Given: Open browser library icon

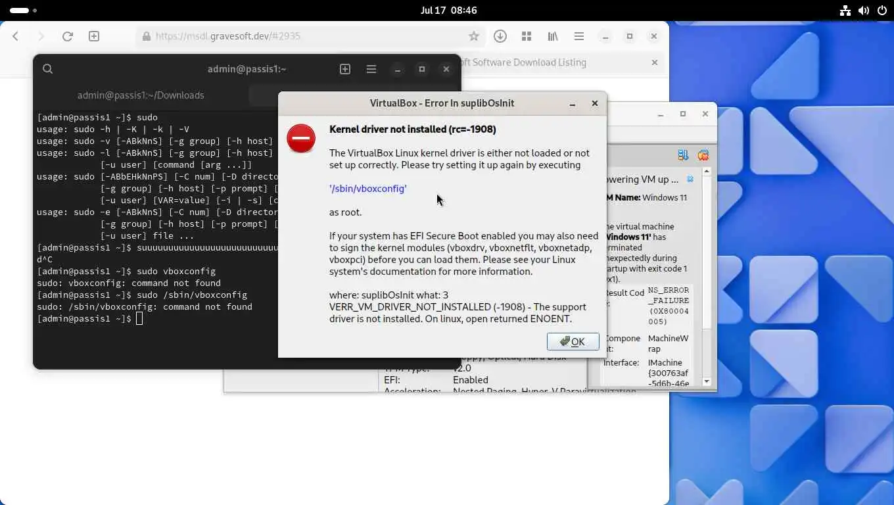Looking at the screenshot, I should click(553, 36).
